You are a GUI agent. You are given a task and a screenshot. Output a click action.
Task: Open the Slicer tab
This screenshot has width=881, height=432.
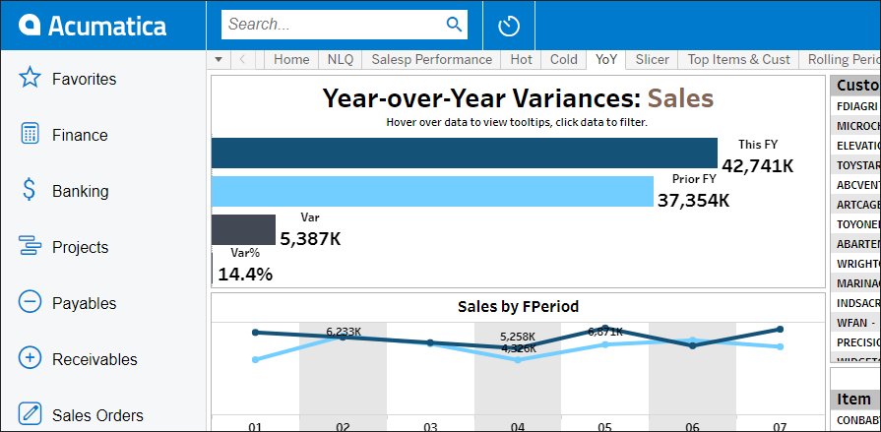(652, 60)
